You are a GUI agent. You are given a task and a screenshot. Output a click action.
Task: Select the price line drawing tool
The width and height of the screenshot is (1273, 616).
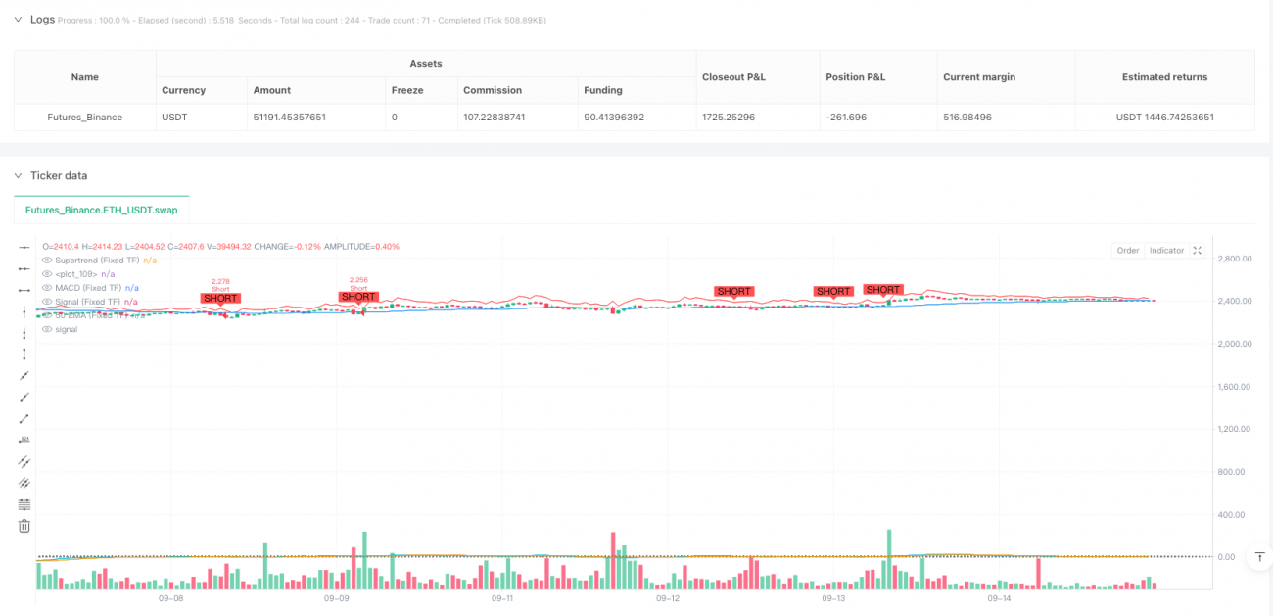24,441
